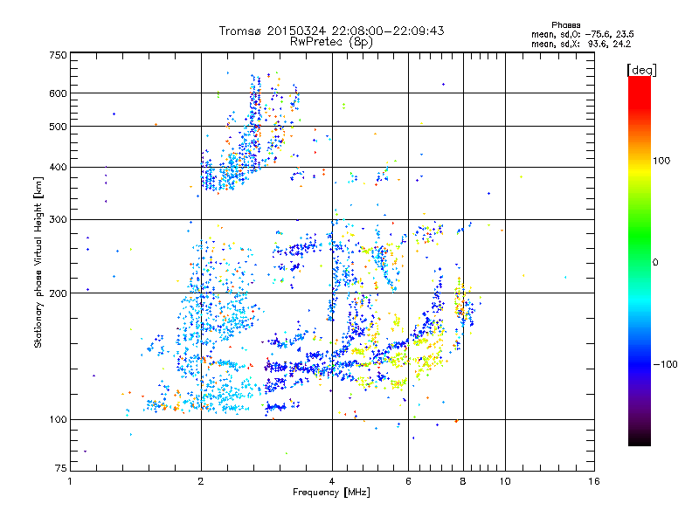
Task: Click the x-axis tick label '2'
Action: pyautogui.click(x=201, y=481)
